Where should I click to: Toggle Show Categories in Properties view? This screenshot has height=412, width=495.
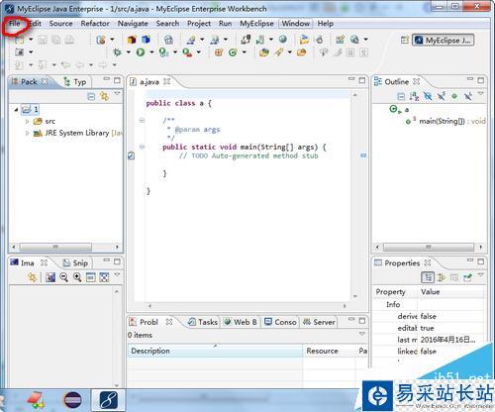click(428, 277)
